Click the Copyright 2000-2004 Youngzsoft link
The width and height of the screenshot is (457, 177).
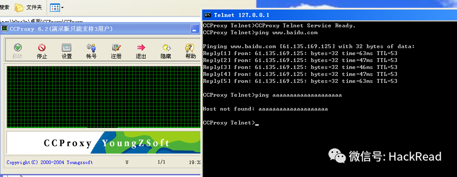coord(50,163)
